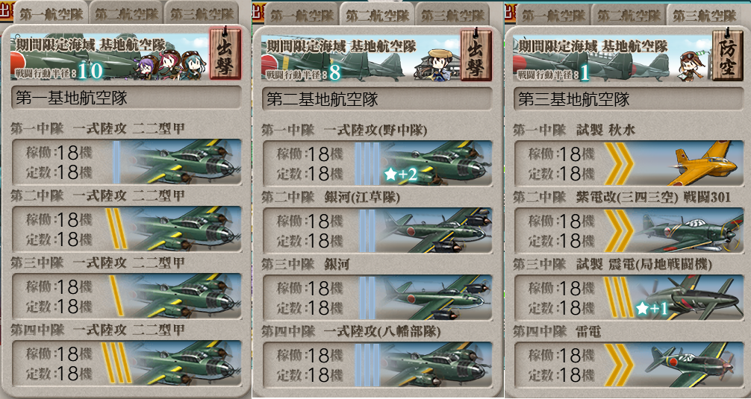Toggle the 防空 wooden sign on third air base
Screen dimensions: 751x399
click(x=727, y=55)
